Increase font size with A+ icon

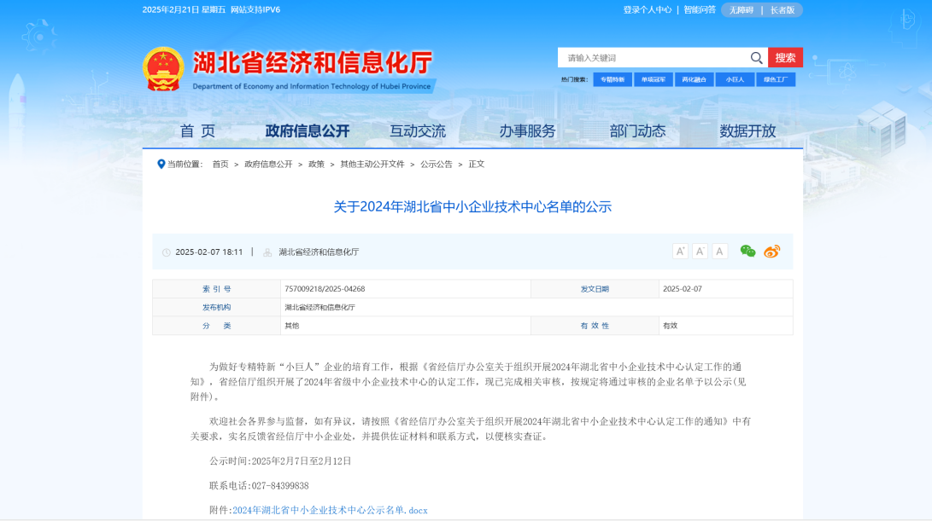coord(680,252)
